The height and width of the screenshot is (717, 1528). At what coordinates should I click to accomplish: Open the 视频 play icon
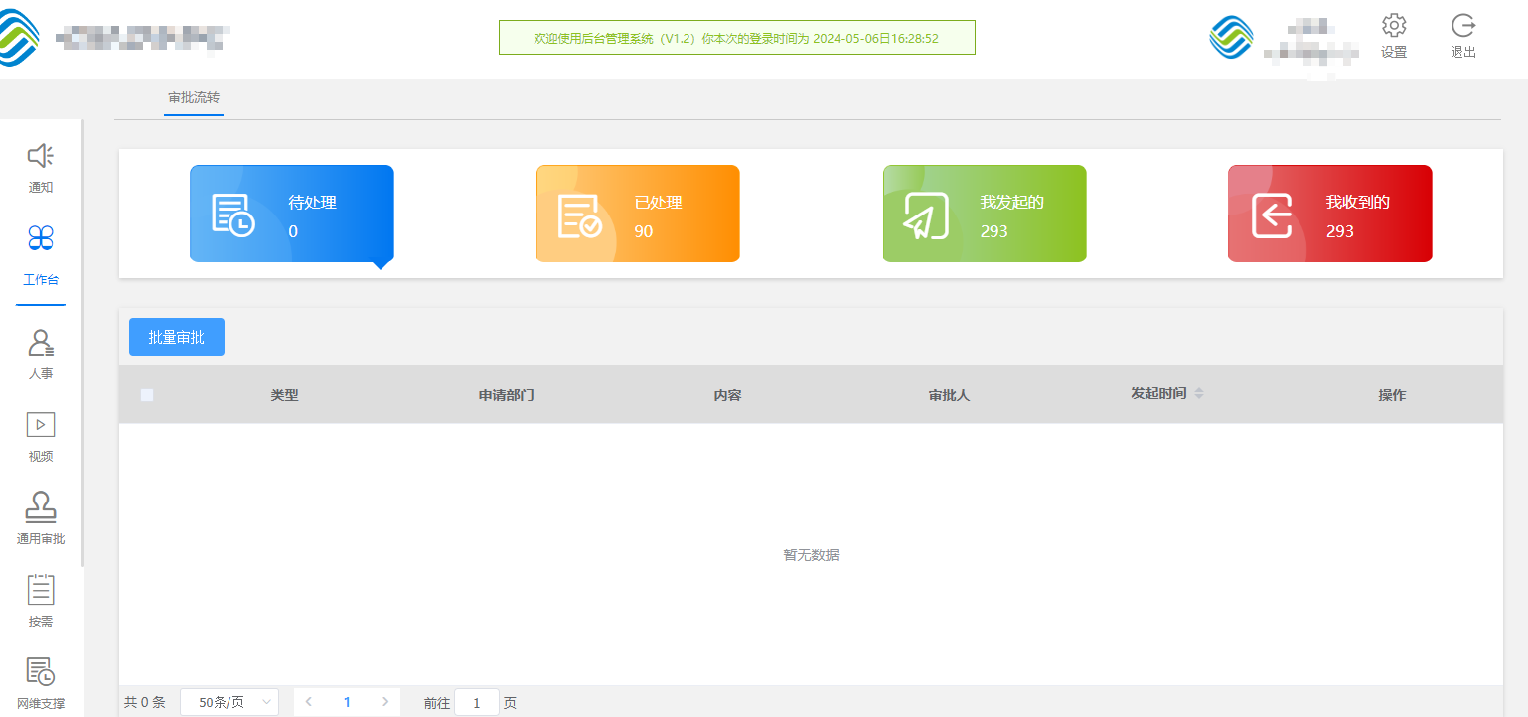click(41, 424)
